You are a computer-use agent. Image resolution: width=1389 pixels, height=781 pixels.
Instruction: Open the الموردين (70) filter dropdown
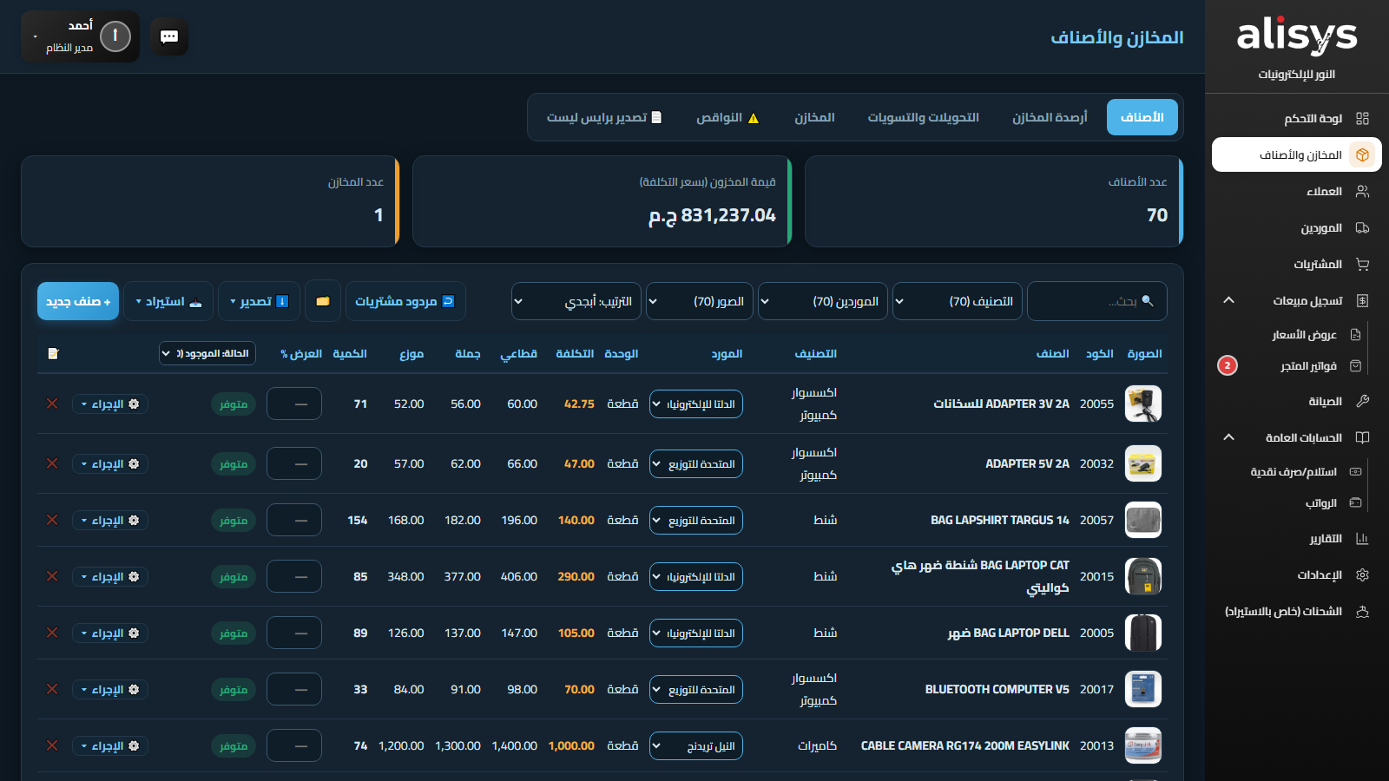(823, 301)
